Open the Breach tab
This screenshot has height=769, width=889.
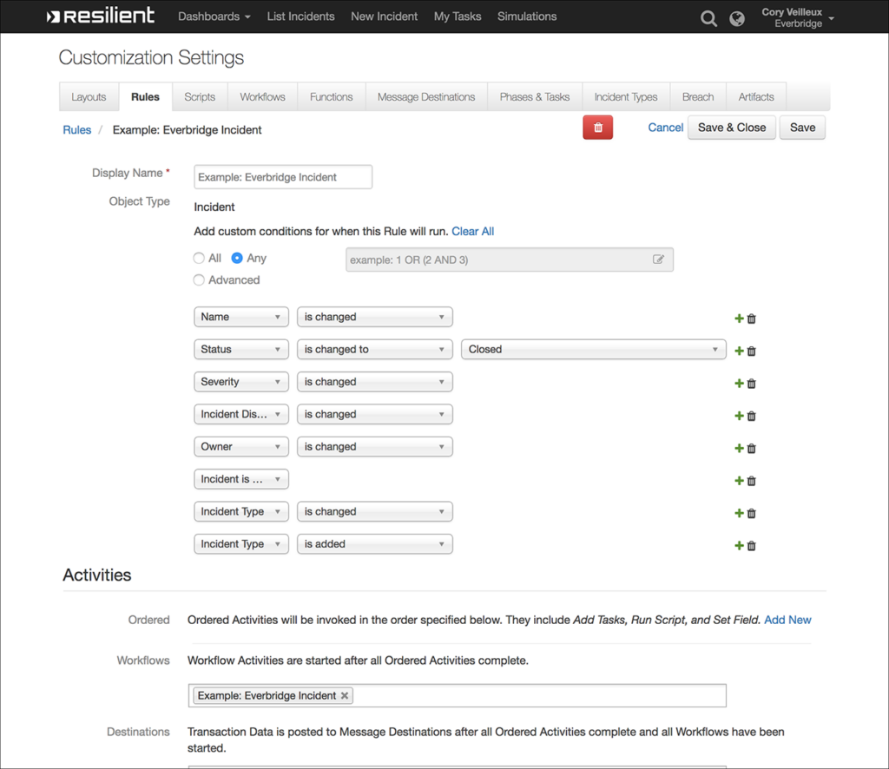[698, 97]
